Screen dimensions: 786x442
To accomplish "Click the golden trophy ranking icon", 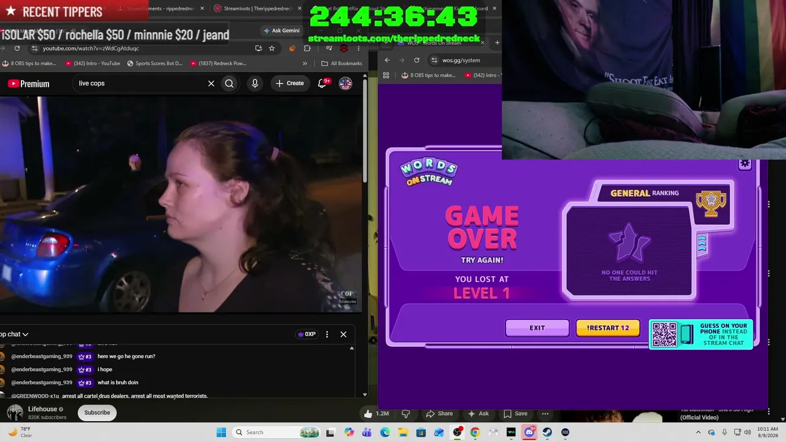I will (x=711, y=204).
